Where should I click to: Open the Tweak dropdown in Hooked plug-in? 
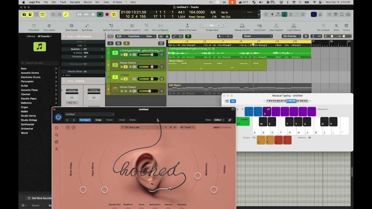coord(187,127)
